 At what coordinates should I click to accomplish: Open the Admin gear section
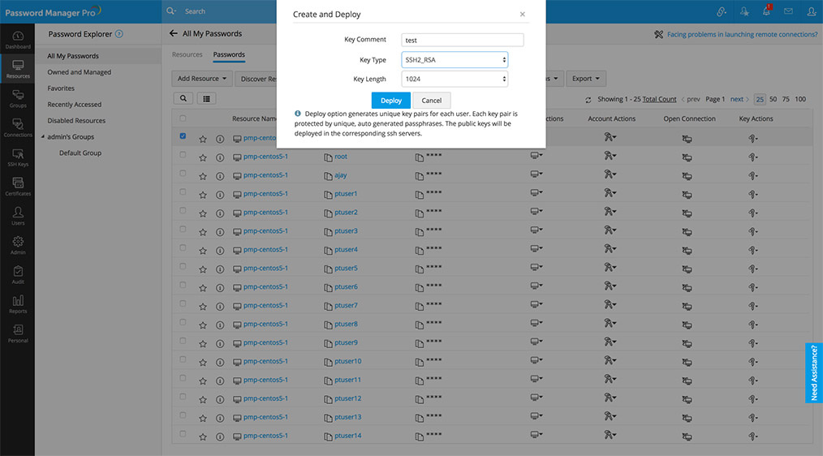click(18, 245)
